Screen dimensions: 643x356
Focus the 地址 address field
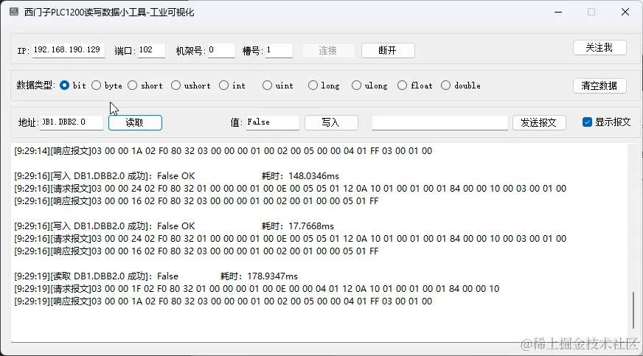(72, 122)
